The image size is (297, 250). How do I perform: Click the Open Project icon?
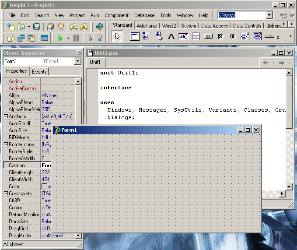tap(60, 27)
